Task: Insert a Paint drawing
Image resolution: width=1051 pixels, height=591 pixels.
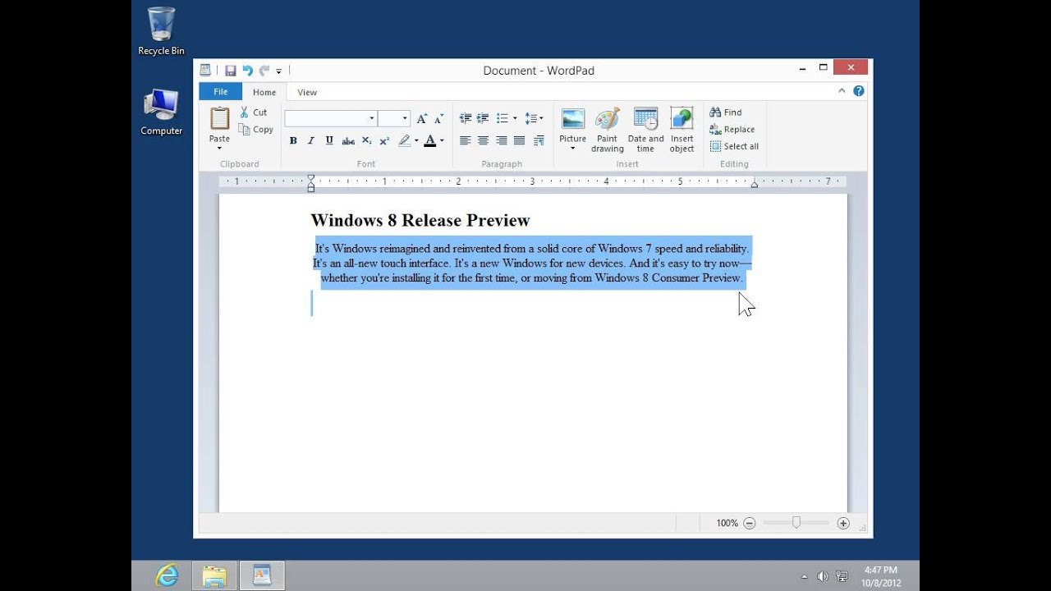Action: (608, 130)
